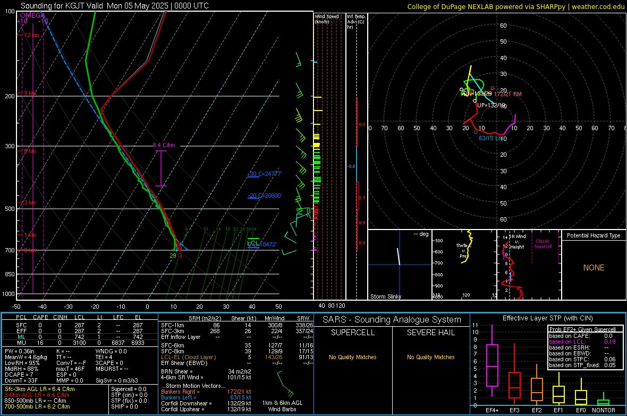
Task: Click the Eff Shear (EBWD) row
Action: point(237,363)
